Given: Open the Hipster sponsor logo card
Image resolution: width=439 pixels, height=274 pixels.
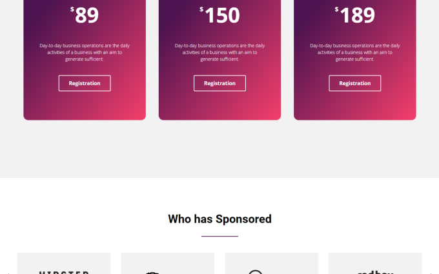Looking at the screenshot, I should click(64, 264).
